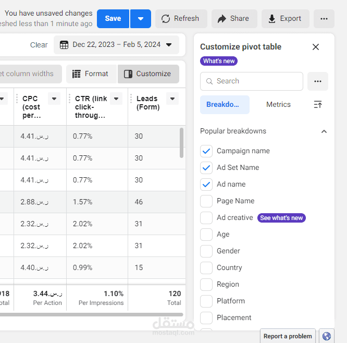Click the Customize columns button
The image size is (347, 343).
(x=148, y=74)
